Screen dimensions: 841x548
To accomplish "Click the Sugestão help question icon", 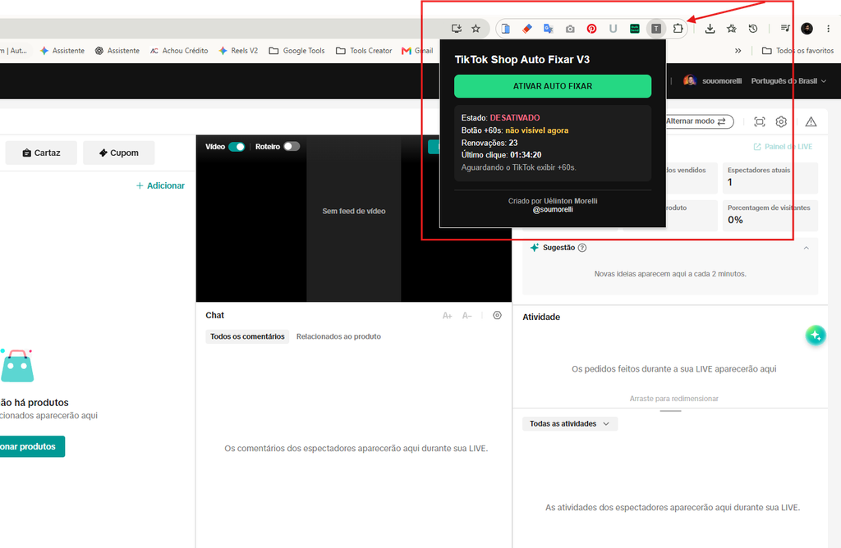I will (582, 248).
